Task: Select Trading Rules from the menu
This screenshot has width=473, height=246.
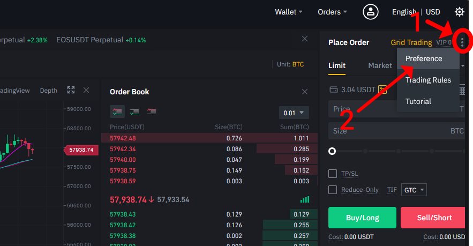Action: [x=428, y=80]
